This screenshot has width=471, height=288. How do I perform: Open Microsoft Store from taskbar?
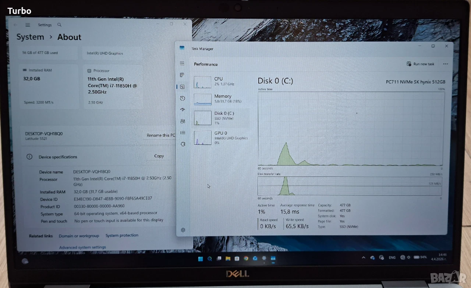coord(237,259)
